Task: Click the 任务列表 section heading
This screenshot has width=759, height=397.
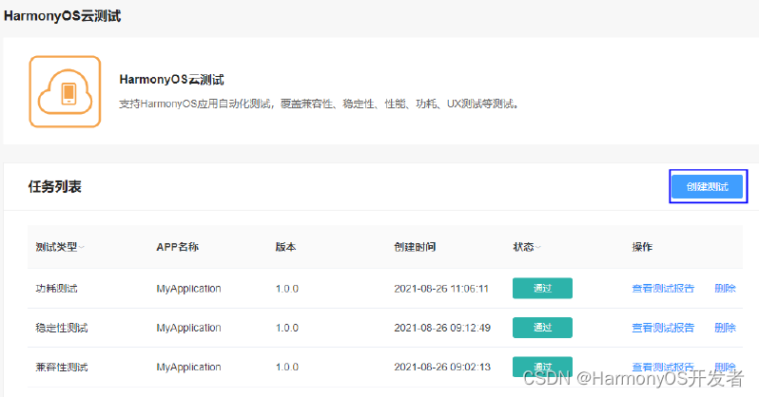Action: [55, 187]
